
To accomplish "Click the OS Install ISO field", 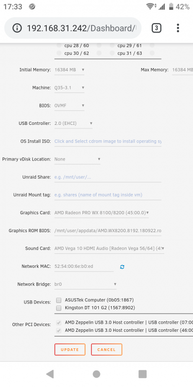I will click(x=108, y=141).
